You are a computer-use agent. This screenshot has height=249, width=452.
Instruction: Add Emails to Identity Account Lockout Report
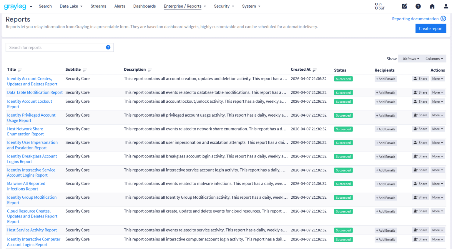pyautogui.click(x=386, y=102)
